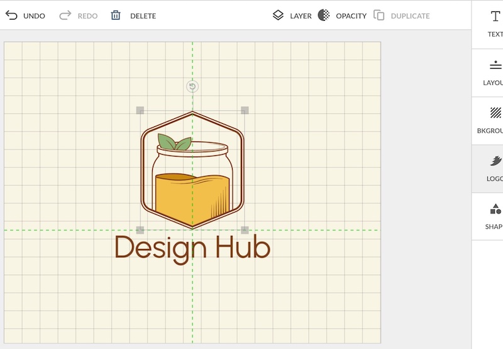Click the Undo arrow icon
The width and height of the screenshot is (503, 349).
coord(11,15)
